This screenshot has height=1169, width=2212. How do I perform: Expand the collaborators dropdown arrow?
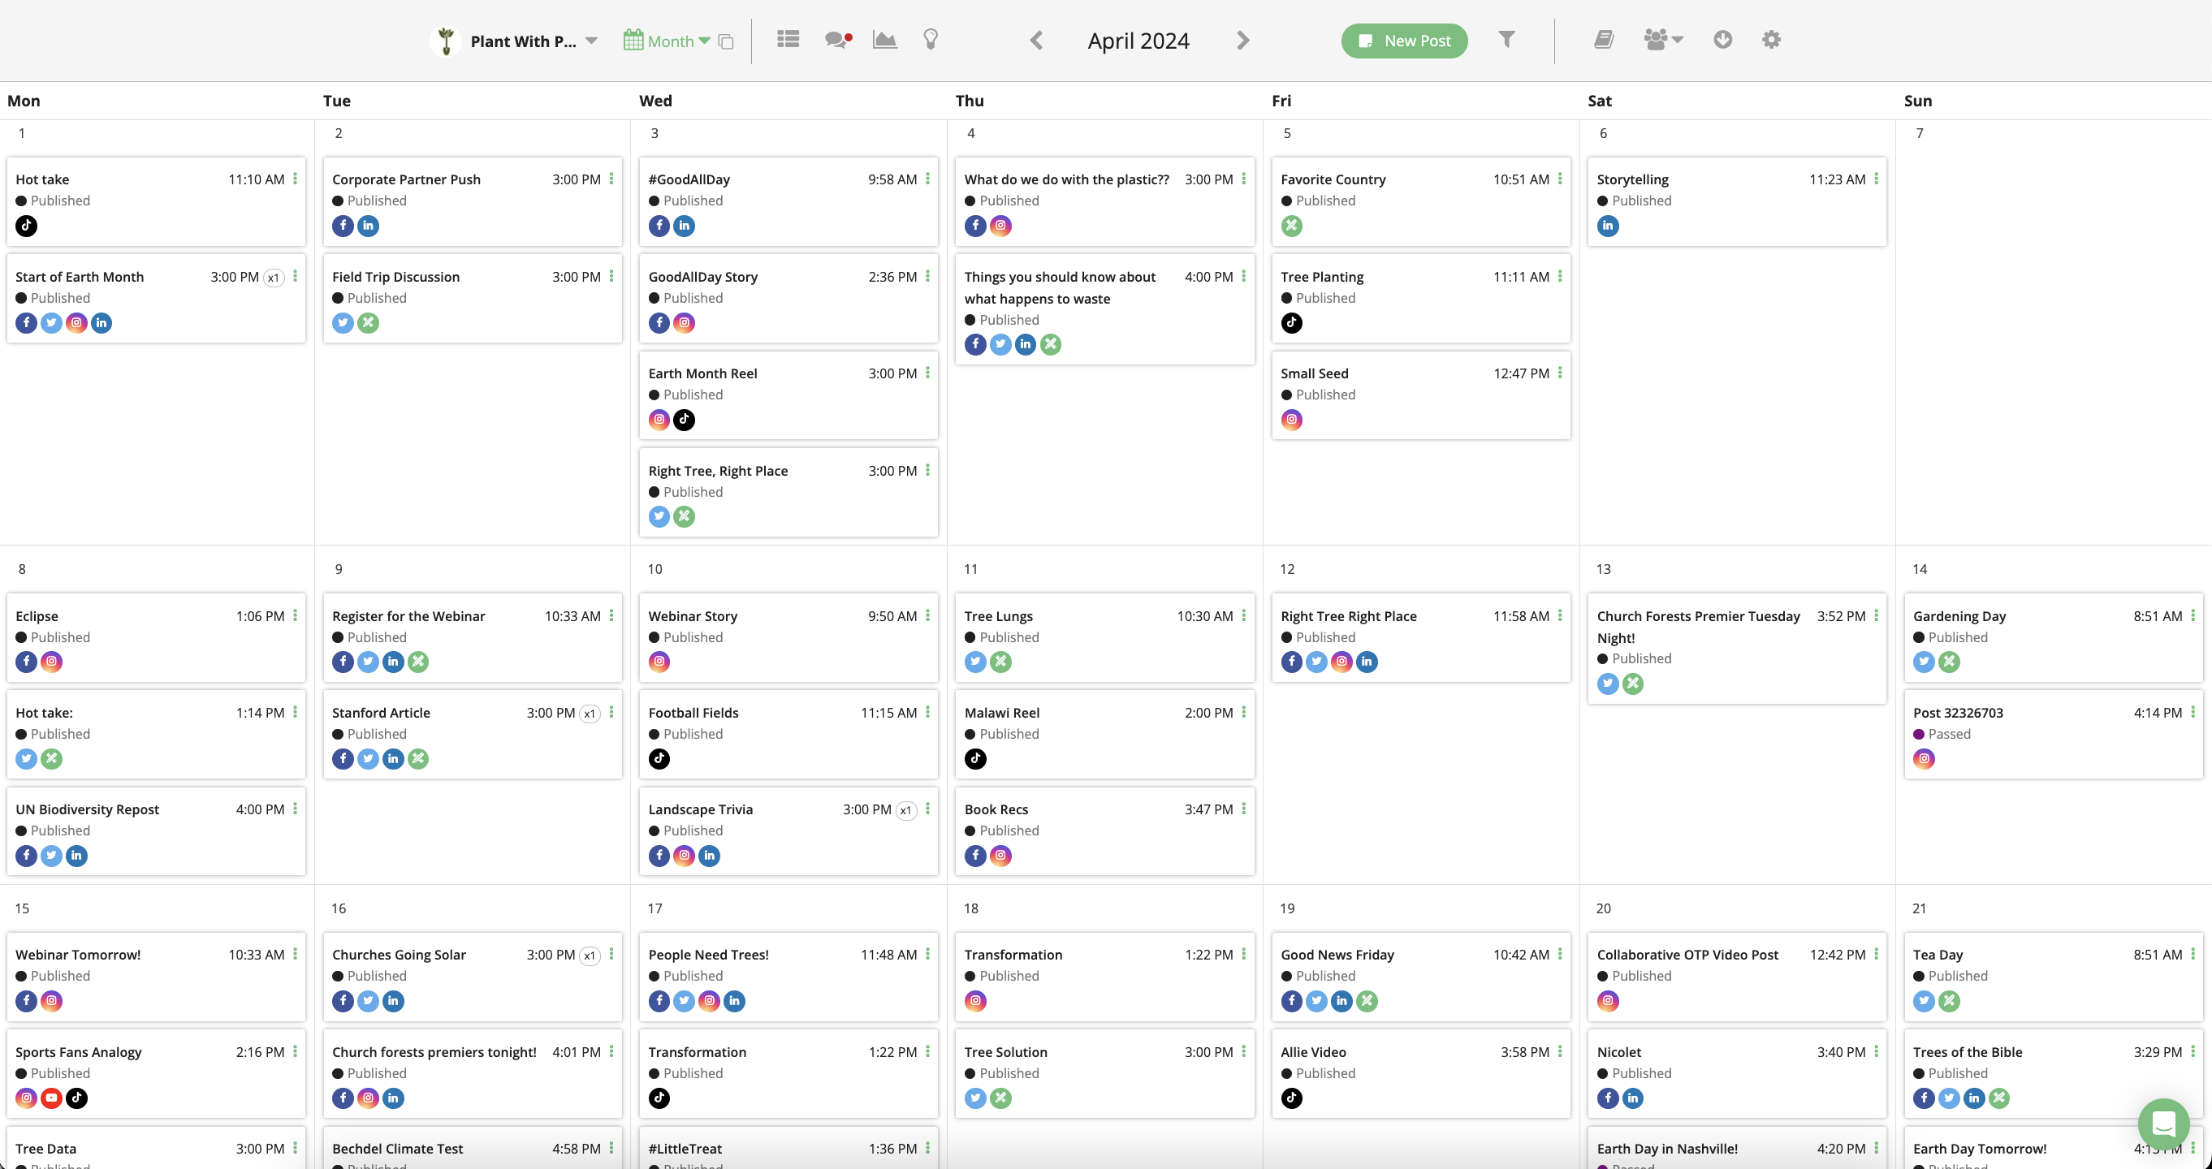coord(1677,40)
